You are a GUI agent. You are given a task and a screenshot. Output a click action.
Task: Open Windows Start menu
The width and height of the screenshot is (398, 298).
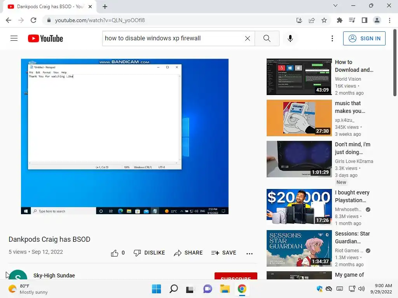point(156,289)
